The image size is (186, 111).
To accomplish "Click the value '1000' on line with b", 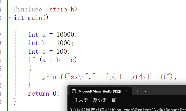I will [64, 43].
